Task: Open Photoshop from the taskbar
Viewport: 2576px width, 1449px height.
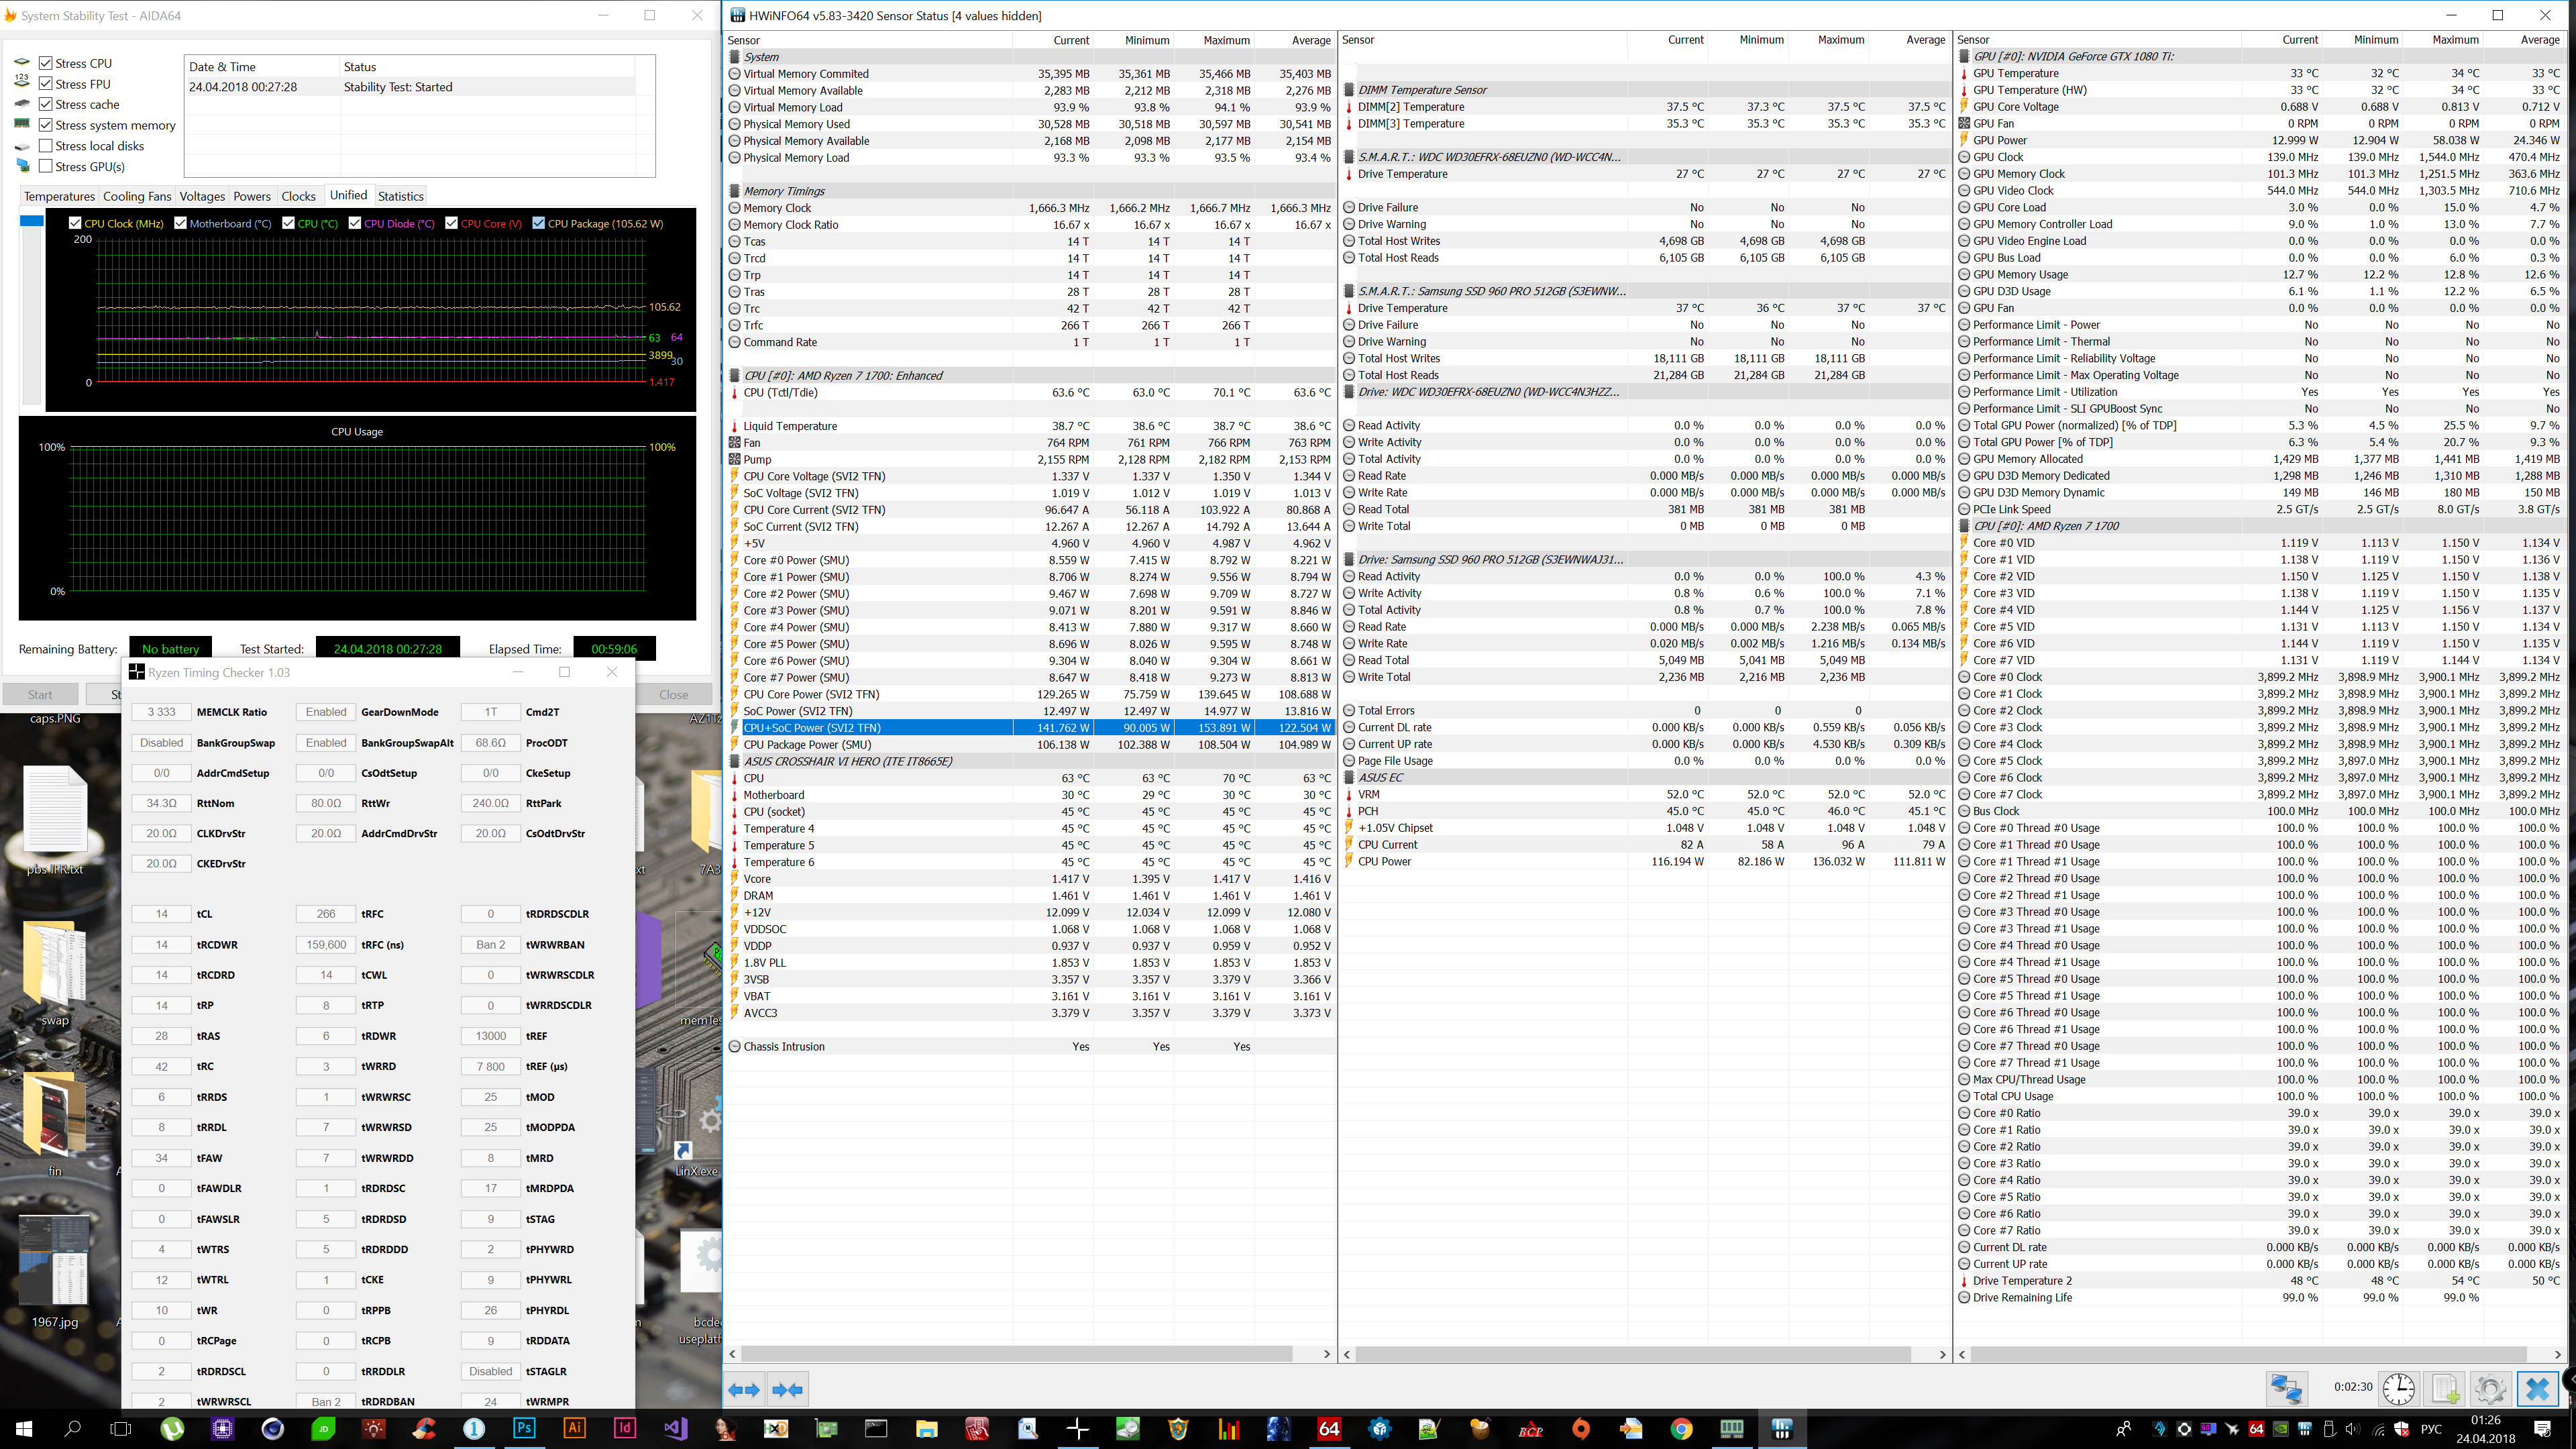Action: [x=524, y=1428]
